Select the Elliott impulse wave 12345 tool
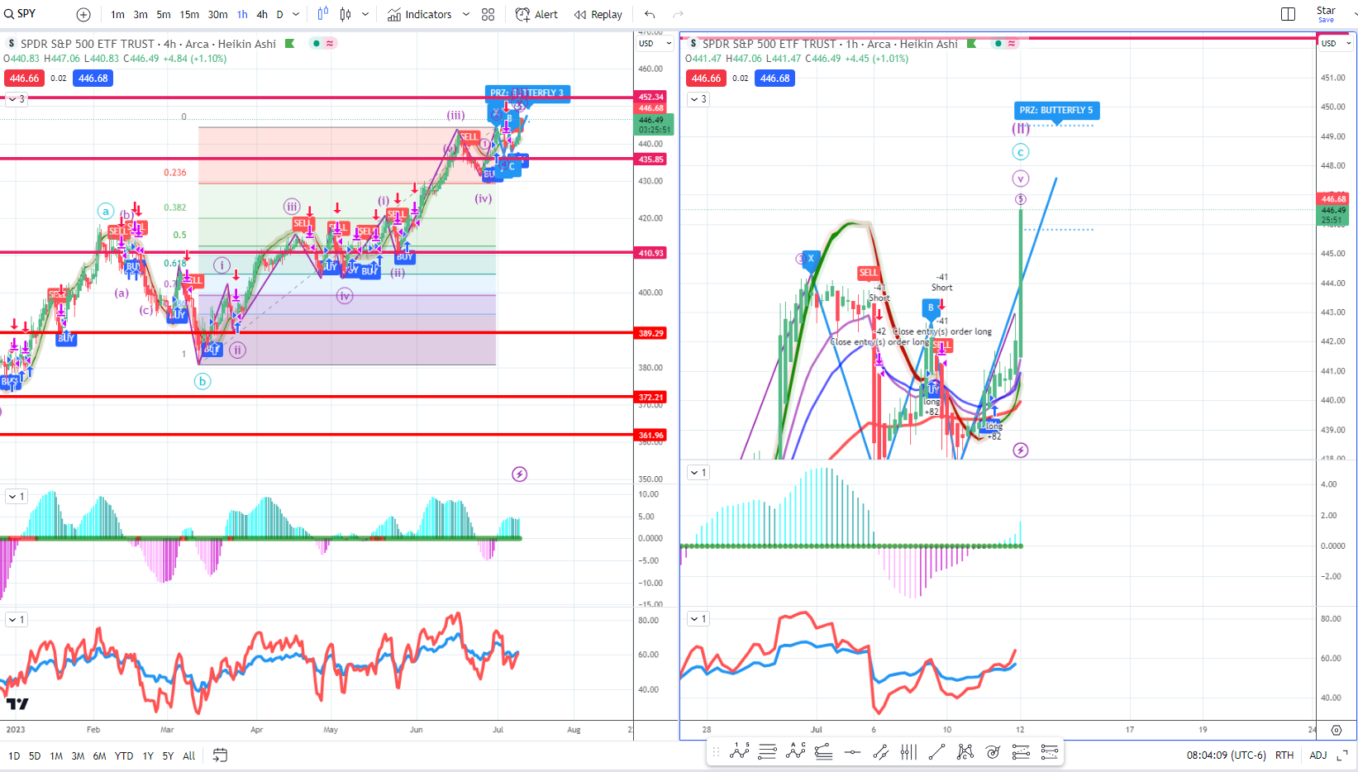 tap(740, 751)
